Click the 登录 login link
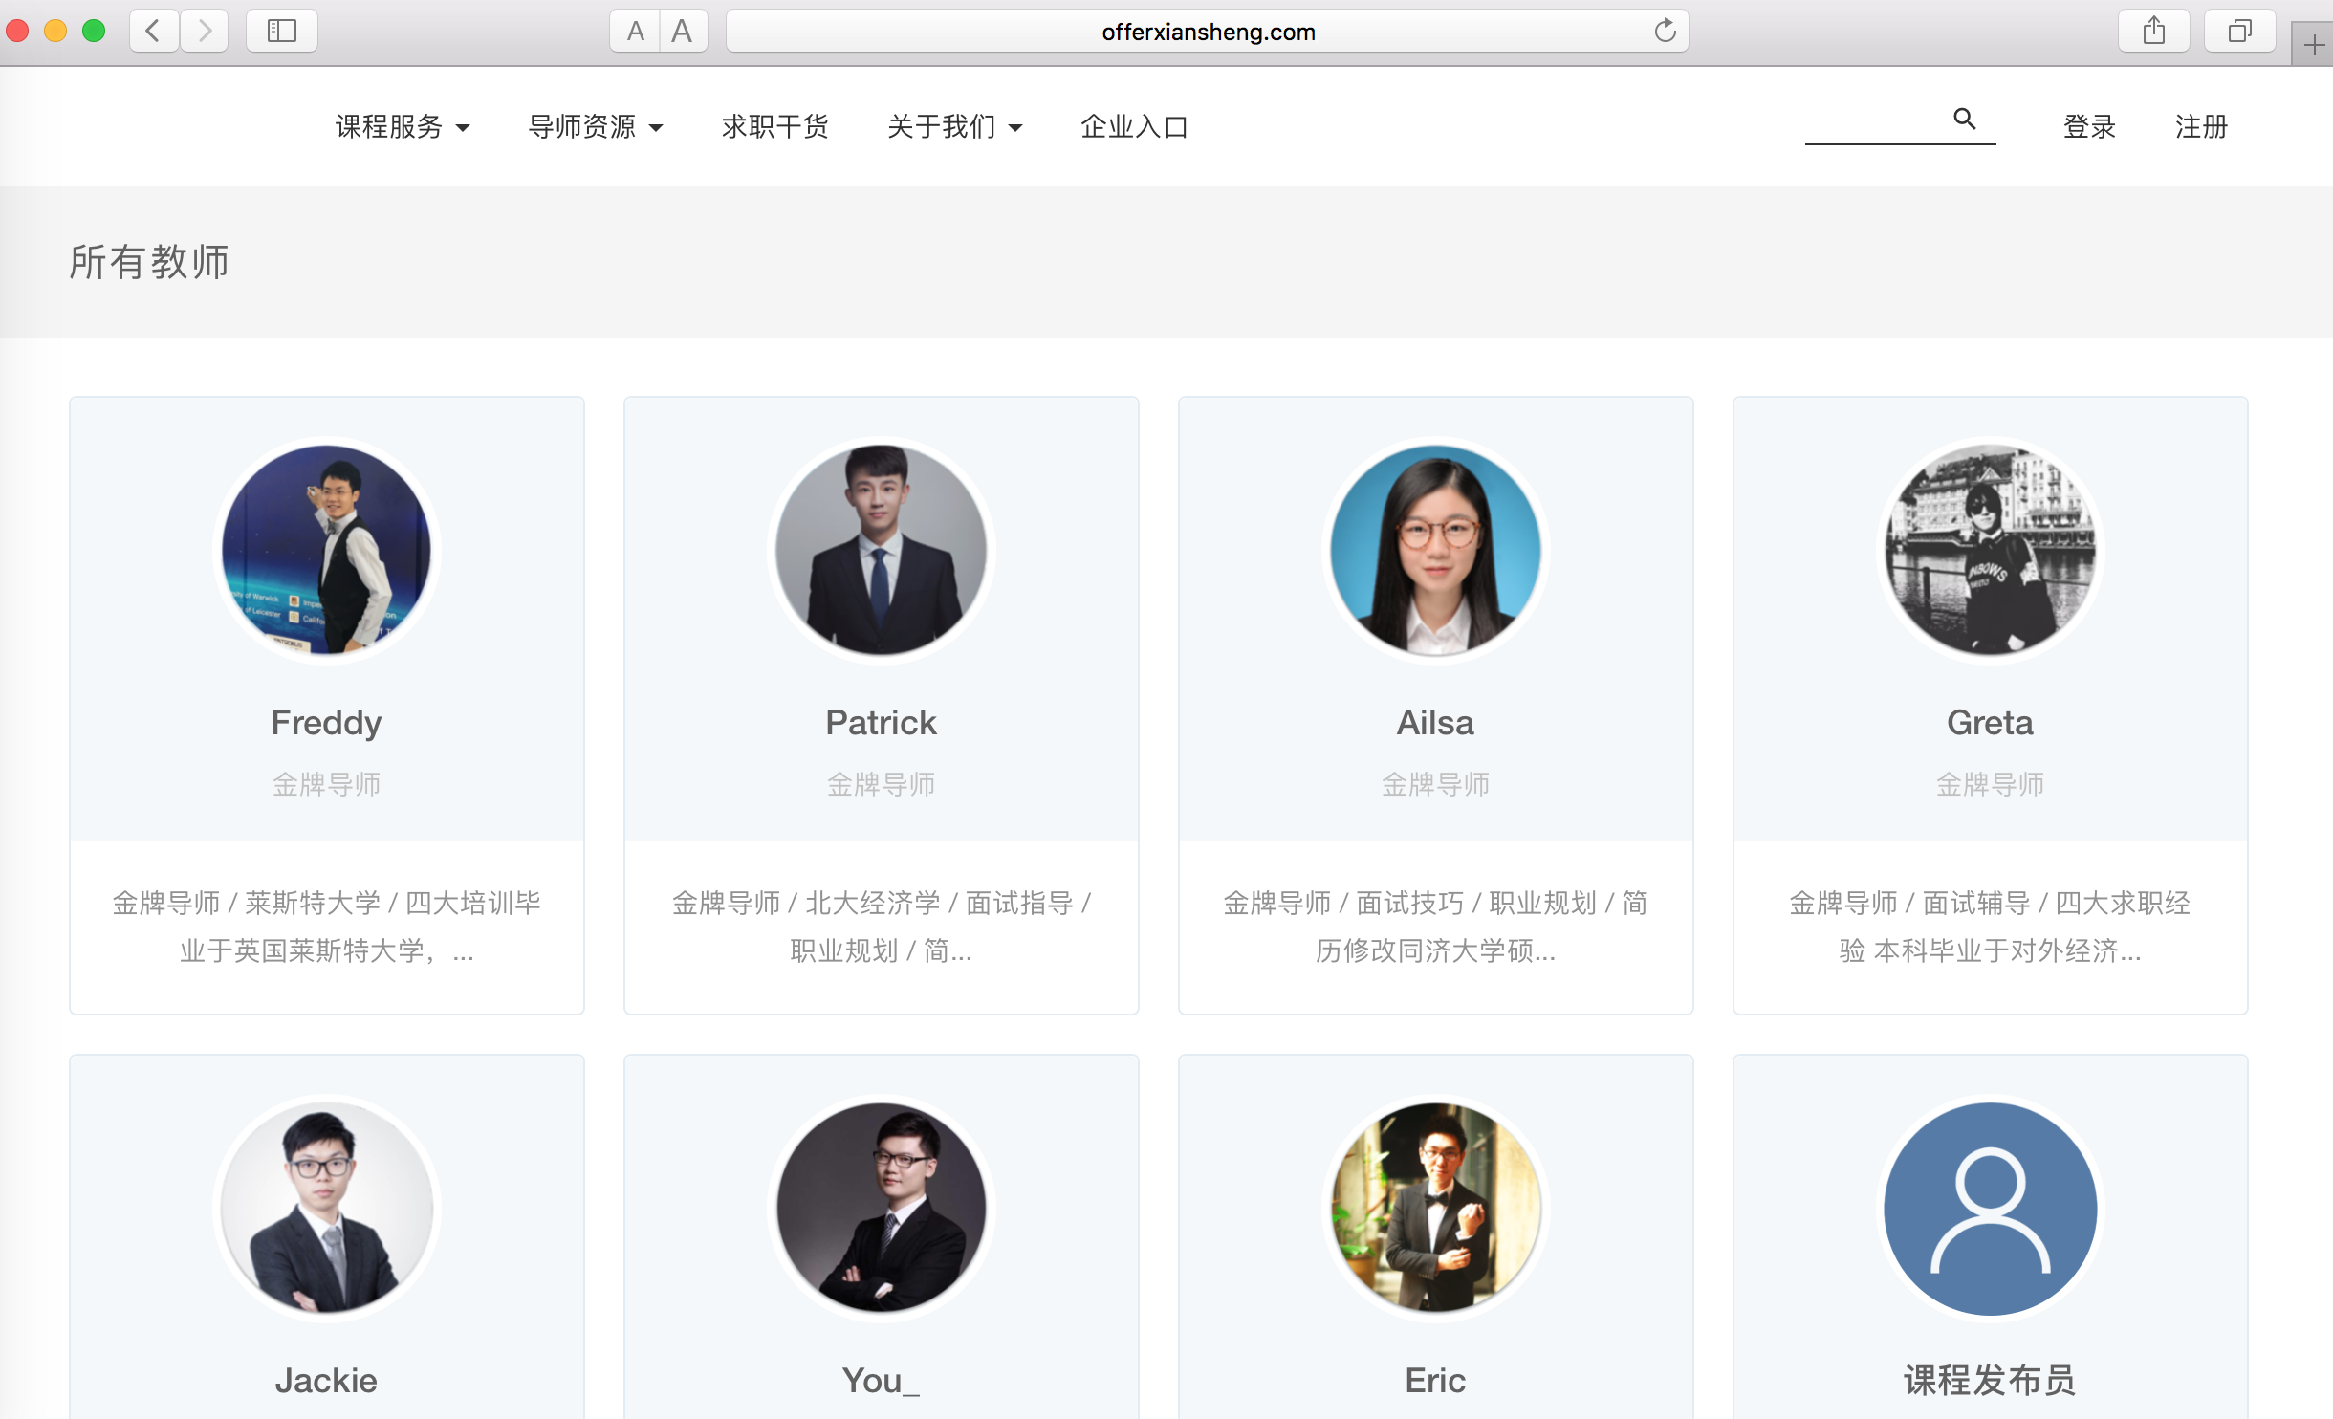2333x1419 pixels. [2089, 126]
